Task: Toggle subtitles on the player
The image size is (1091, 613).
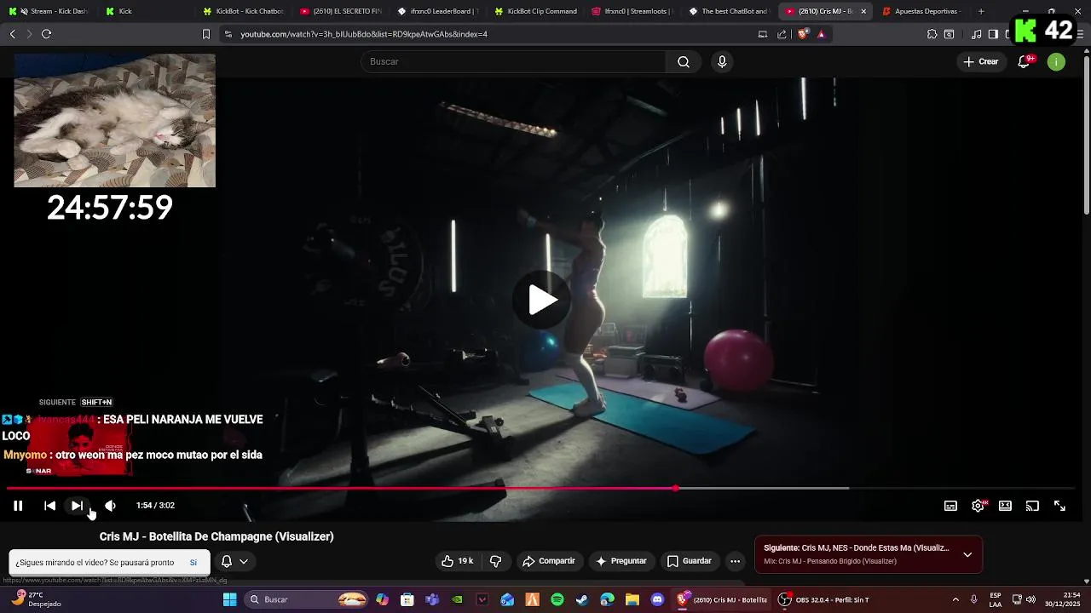Action: (950, 506)
